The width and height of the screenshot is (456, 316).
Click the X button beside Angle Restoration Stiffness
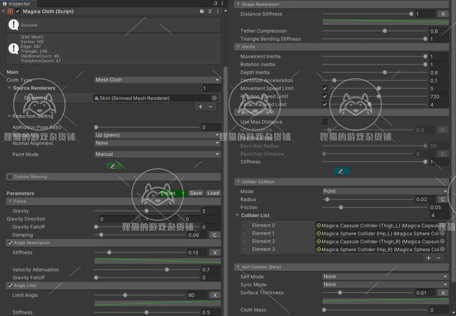tap(215, 252)
